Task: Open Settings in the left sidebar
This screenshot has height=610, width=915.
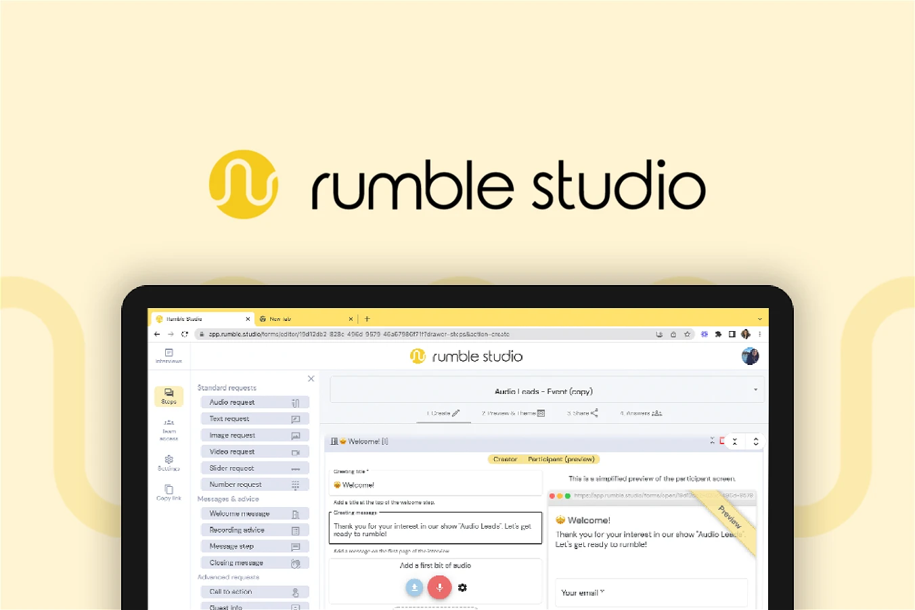Action: 169,463
